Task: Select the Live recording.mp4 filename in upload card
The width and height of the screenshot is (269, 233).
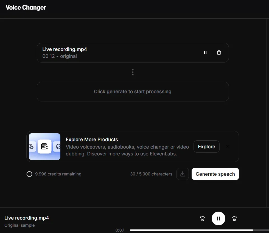Action: (65, 49)
